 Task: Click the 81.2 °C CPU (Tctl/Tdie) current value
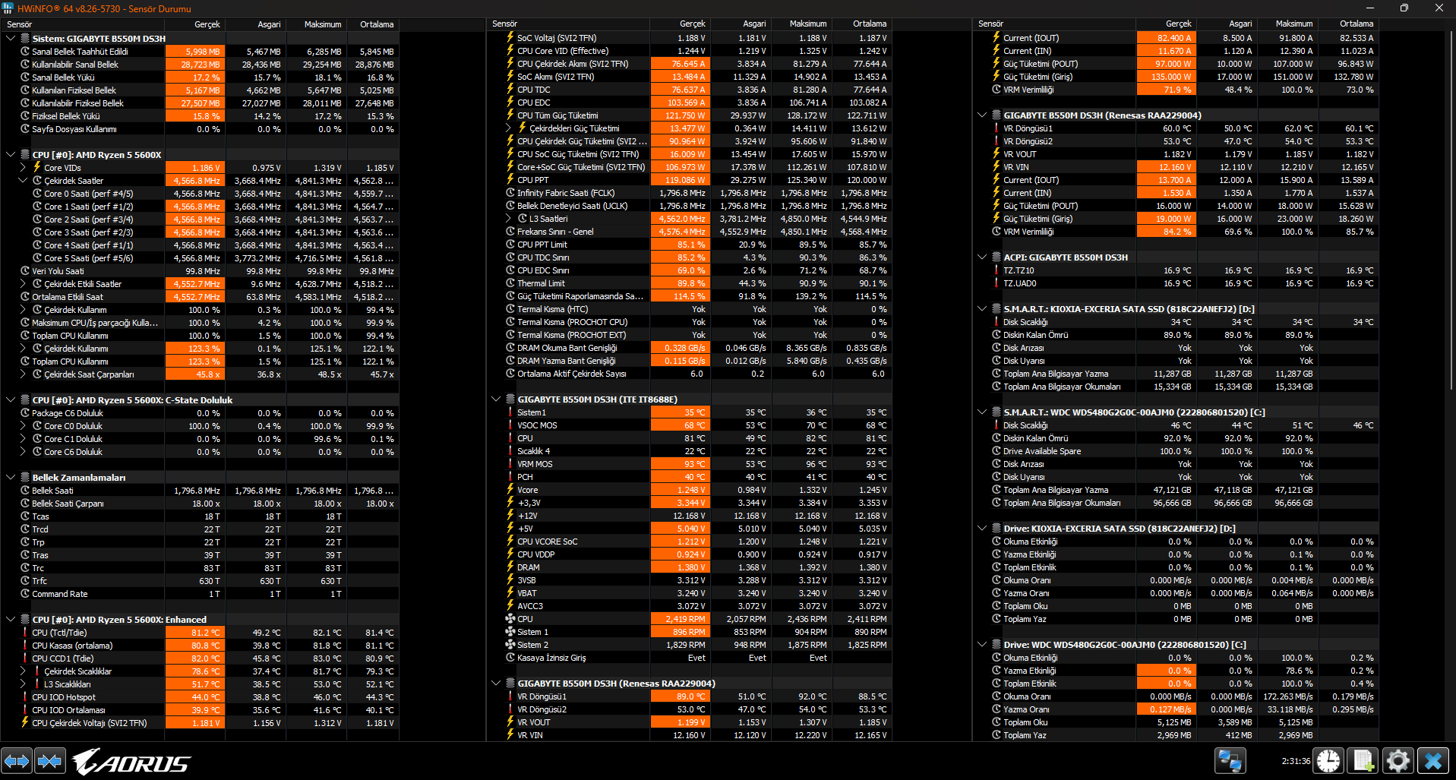point(195,633)
